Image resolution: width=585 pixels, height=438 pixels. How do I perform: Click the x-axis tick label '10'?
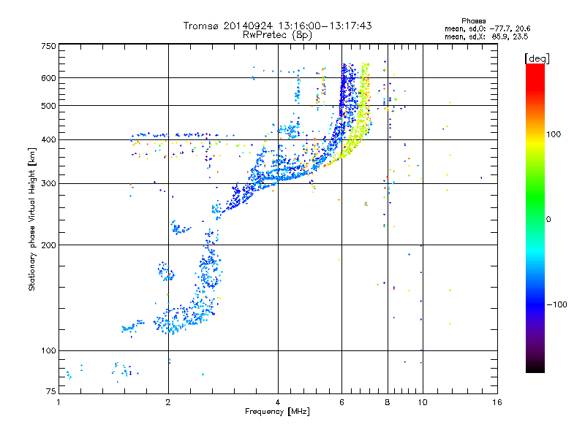click(x=423, y=402)
